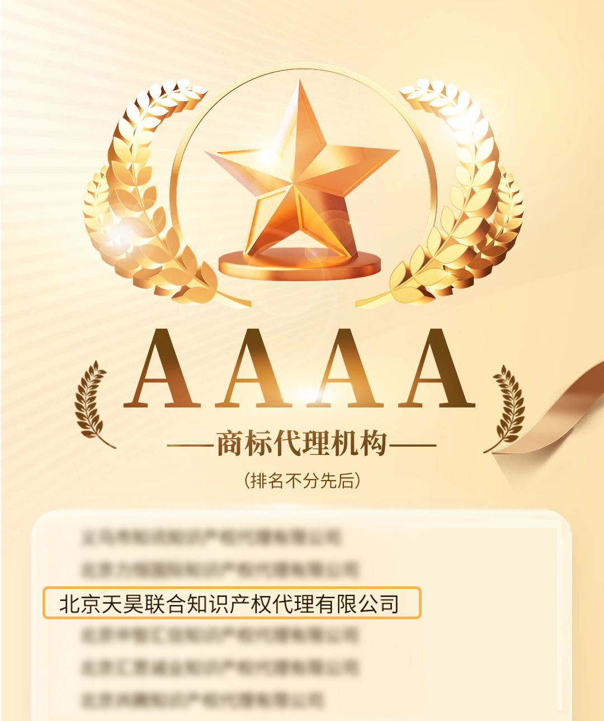Select the blurred row directly below highlighted entry
The width and height of the screenshot is (604, 721).
pos(219,634)
